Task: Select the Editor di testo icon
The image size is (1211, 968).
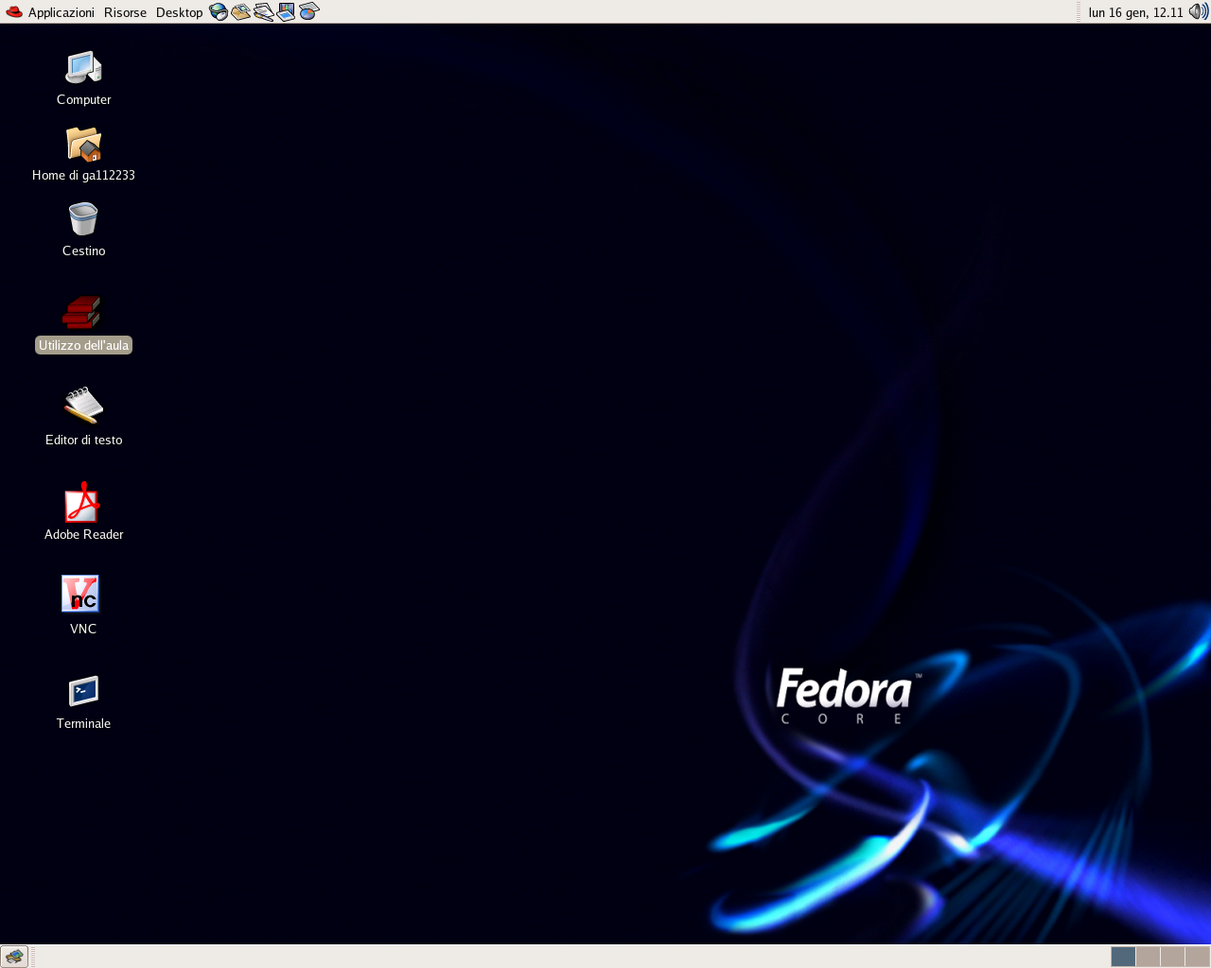Action: pos(83,406)
